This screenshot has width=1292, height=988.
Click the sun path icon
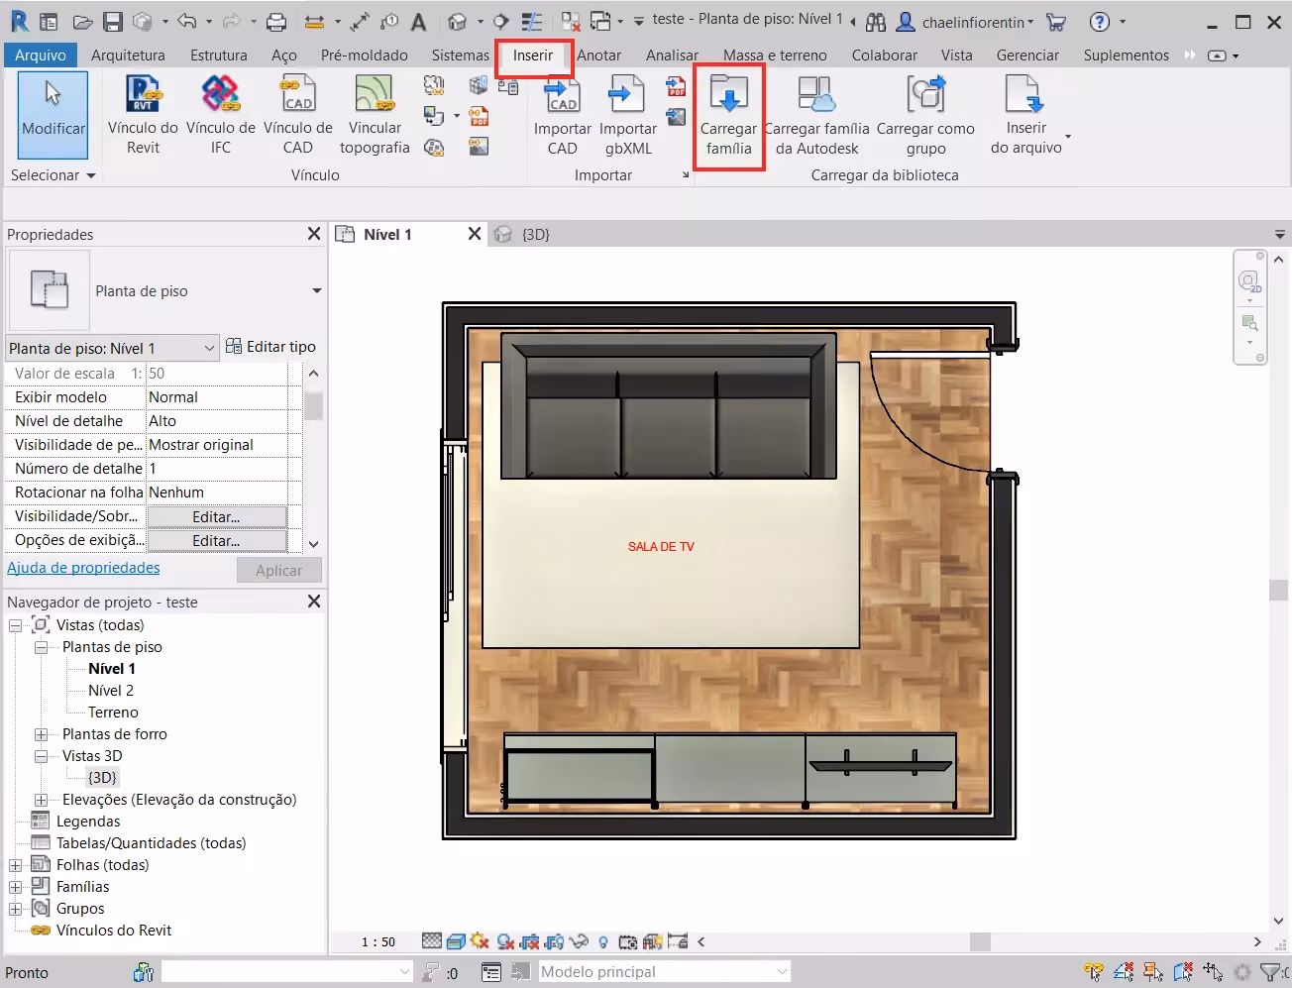481,941
